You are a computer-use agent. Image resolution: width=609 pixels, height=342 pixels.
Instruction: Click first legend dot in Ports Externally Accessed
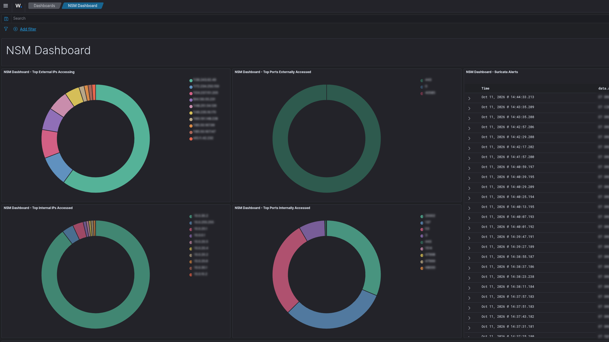coord(422,80)
